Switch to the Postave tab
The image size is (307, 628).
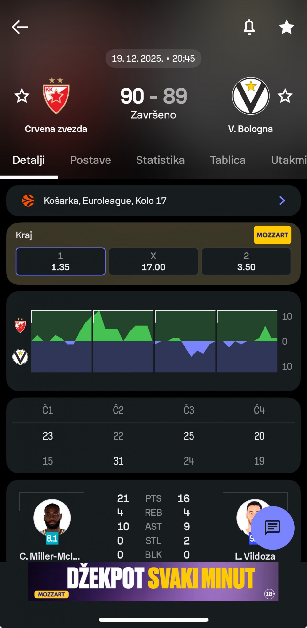[x=91, y=160]
